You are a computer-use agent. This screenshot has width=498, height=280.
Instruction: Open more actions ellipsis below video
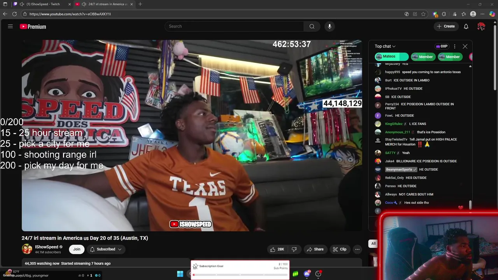(x=357, y=249)
